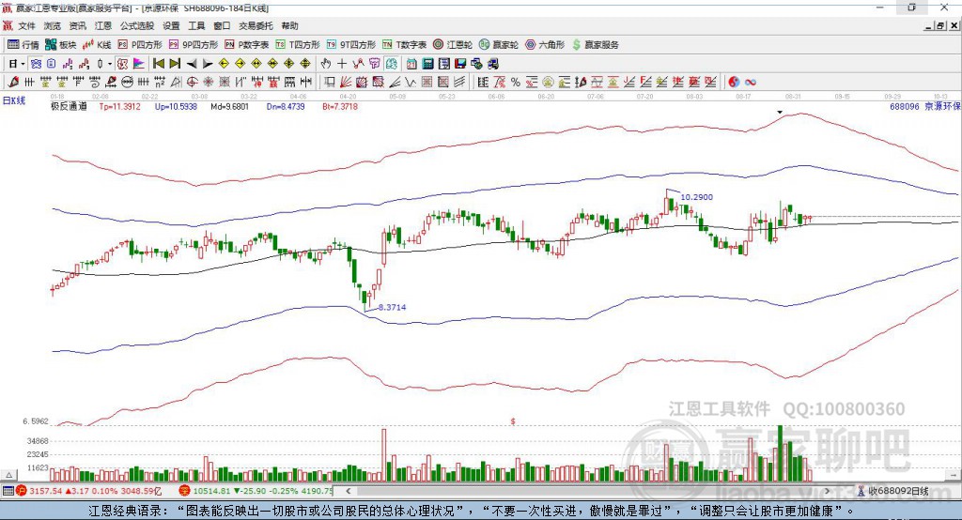
Task: Open the 设置 menu
Action: click(171, 25)
